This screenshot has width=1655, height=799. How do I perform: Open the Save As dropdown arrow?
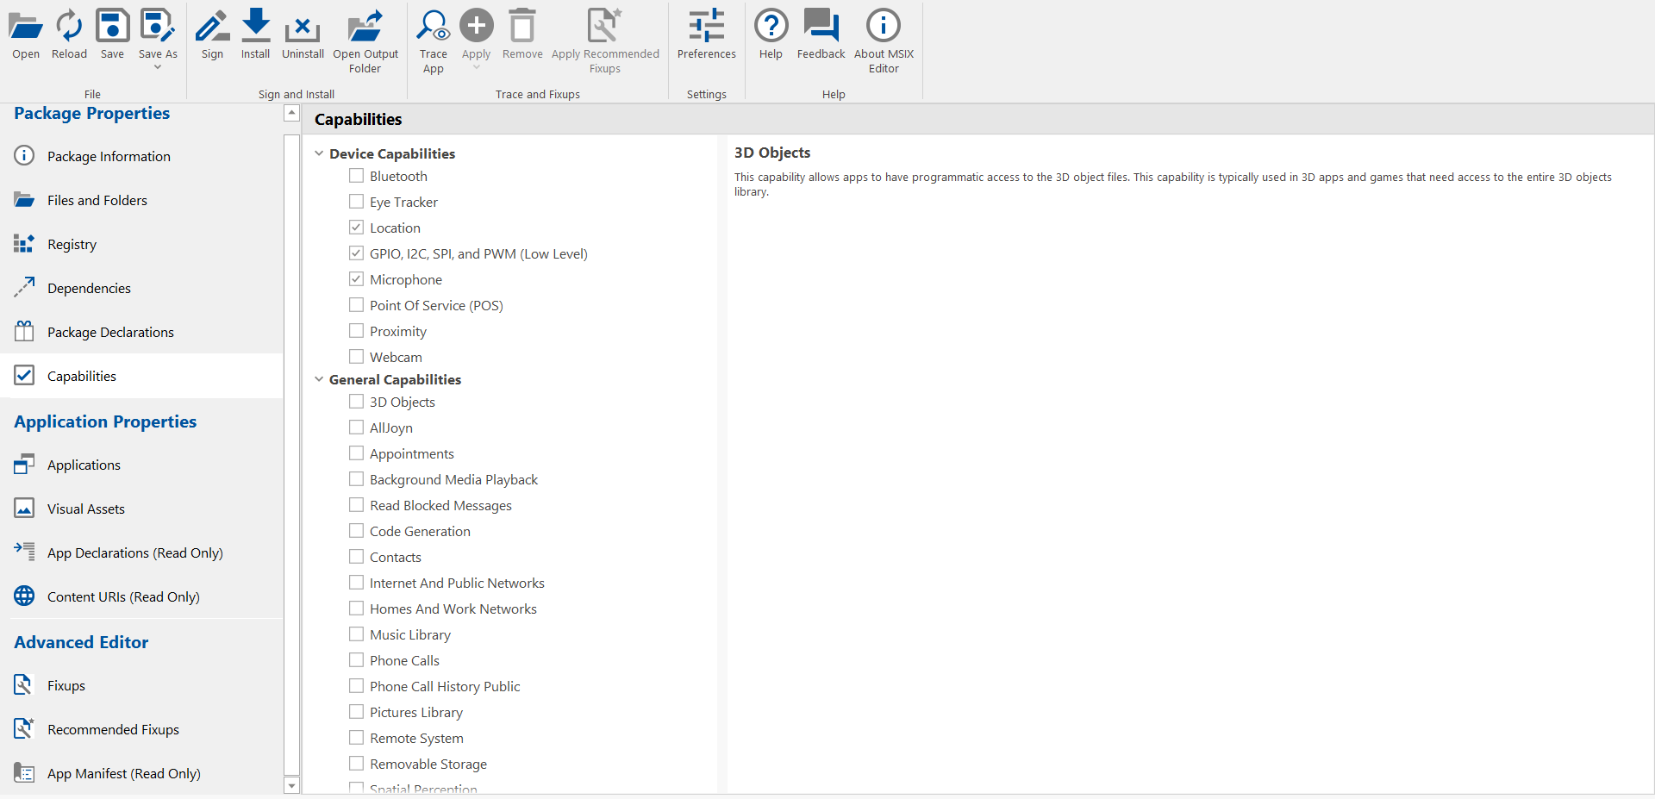point(158,67)
